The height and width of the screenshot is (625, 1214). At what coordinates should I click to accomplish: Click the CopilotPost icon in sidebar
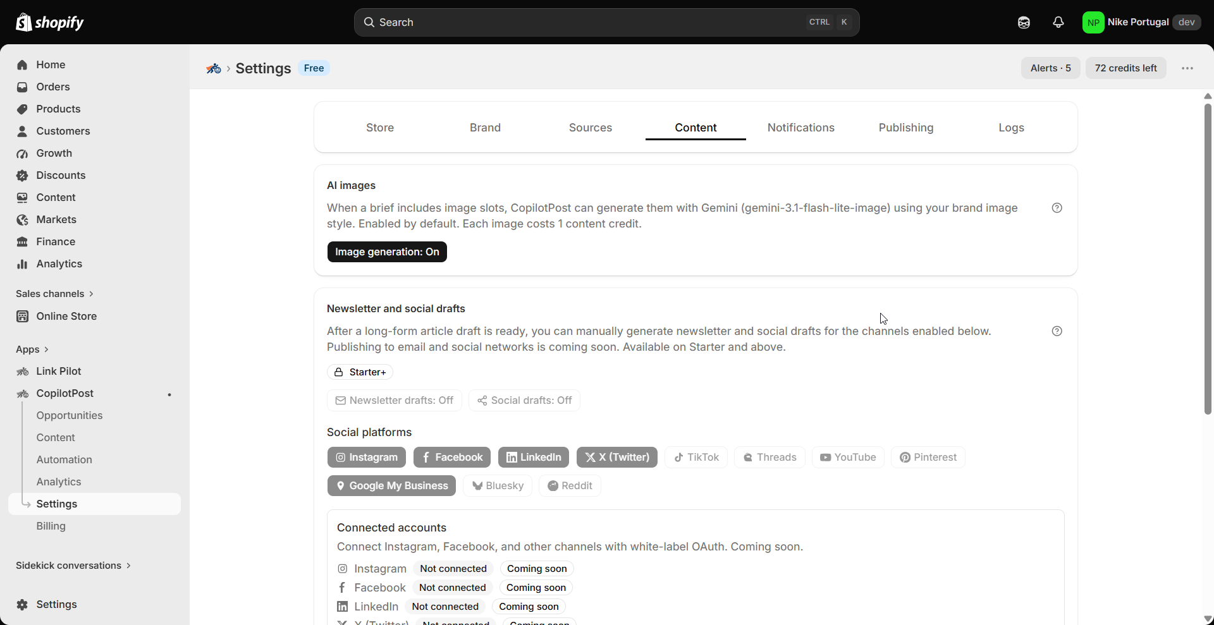click(22, 393)
